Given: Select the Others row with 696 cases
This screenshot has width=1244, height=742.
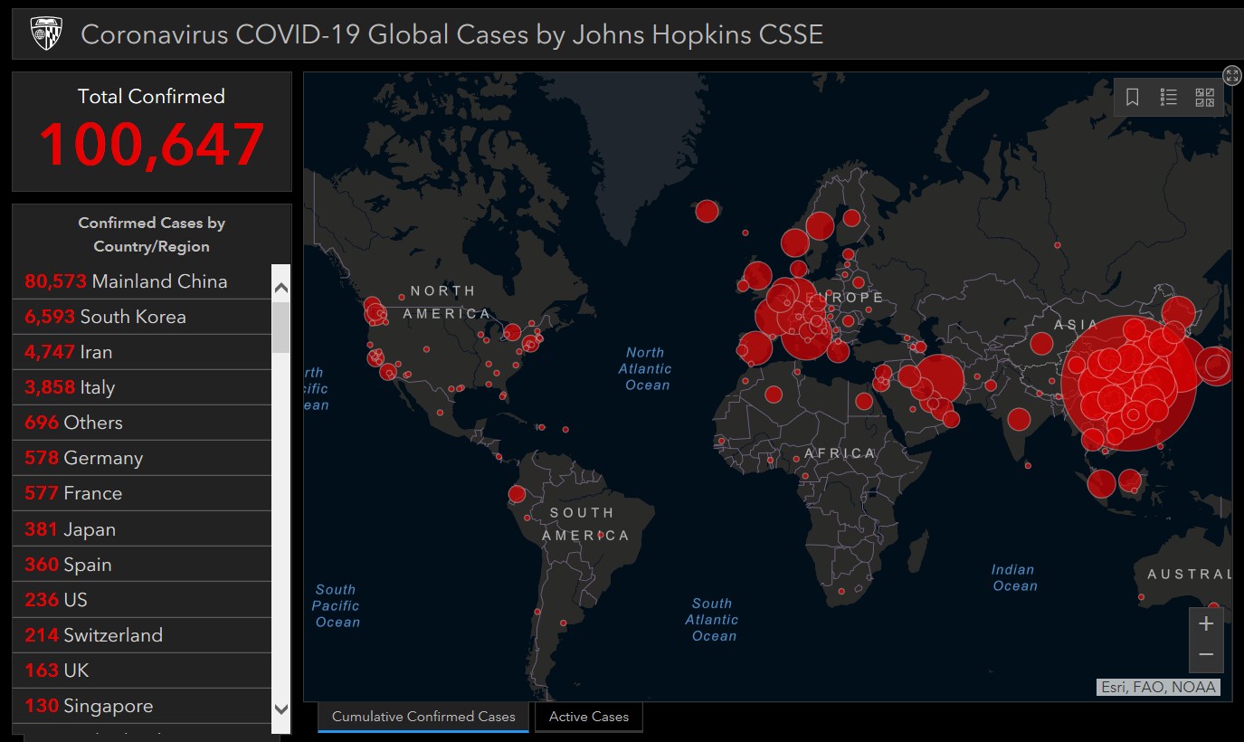Looking at the screenshot, I should pyautogui.click(x=142, y=423).
